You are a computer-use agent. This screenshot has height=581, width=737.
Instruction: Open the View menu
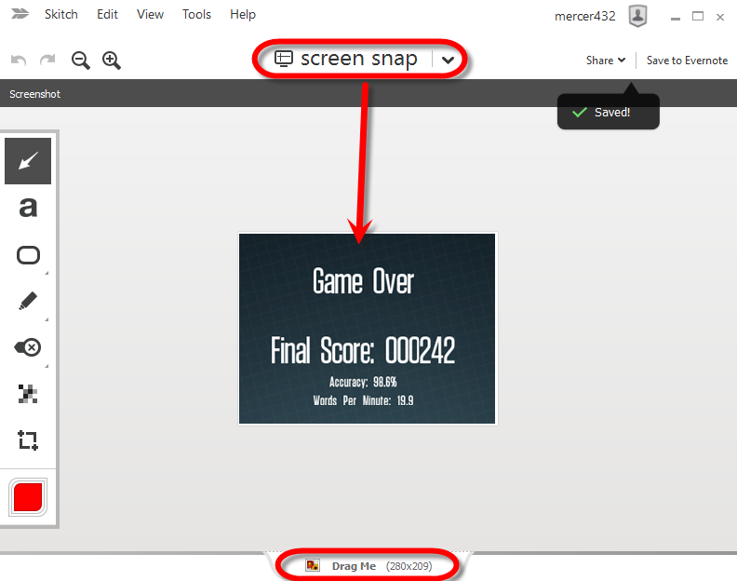pos(150,15)
